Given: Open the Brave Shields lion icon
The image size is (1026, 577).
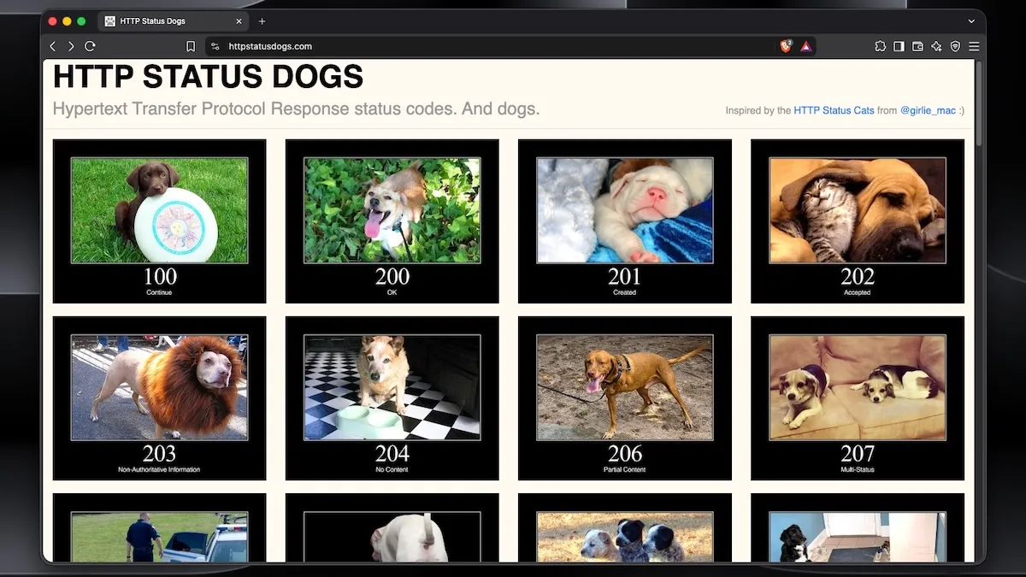Looking at the screenshot, I should click(x=786, y=46).
